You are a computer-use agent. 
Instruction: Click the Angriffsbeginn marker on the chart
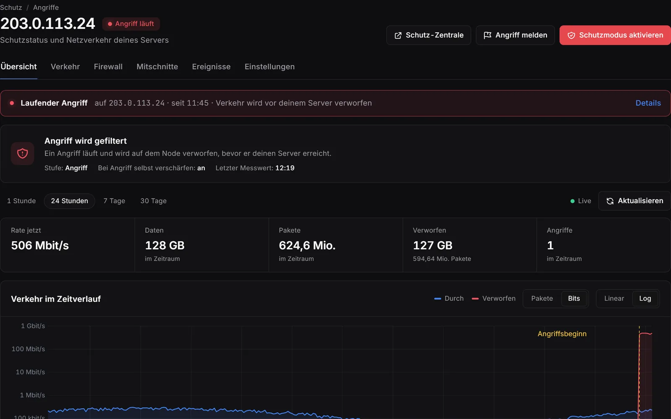click(x=562, y=334)
